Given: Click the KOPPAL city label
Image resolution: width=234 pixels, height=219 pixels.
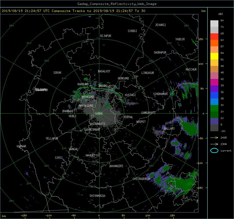Looking at the screenshot, I should pos(128,117).
